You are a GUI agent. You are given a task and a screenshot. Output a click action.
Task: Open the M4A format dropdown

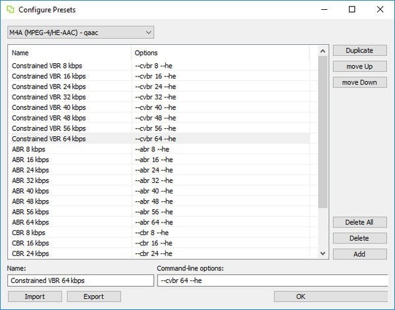80,32
